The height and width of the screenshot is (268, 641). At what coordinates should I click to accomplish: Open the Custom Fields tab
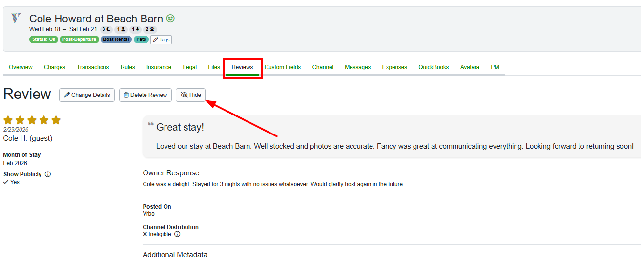point(283,67)
